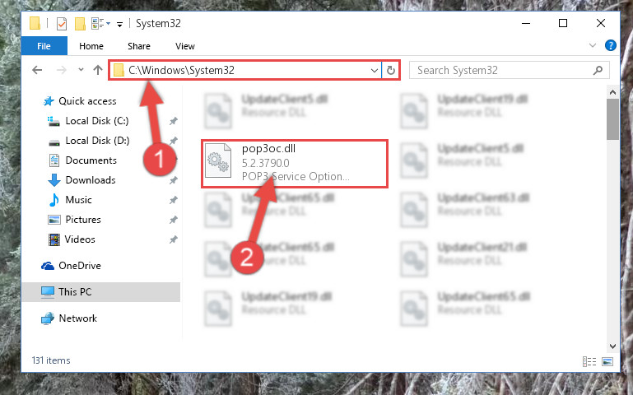
Task: Open the Share ribbon tab
Action: coord(139,46)
